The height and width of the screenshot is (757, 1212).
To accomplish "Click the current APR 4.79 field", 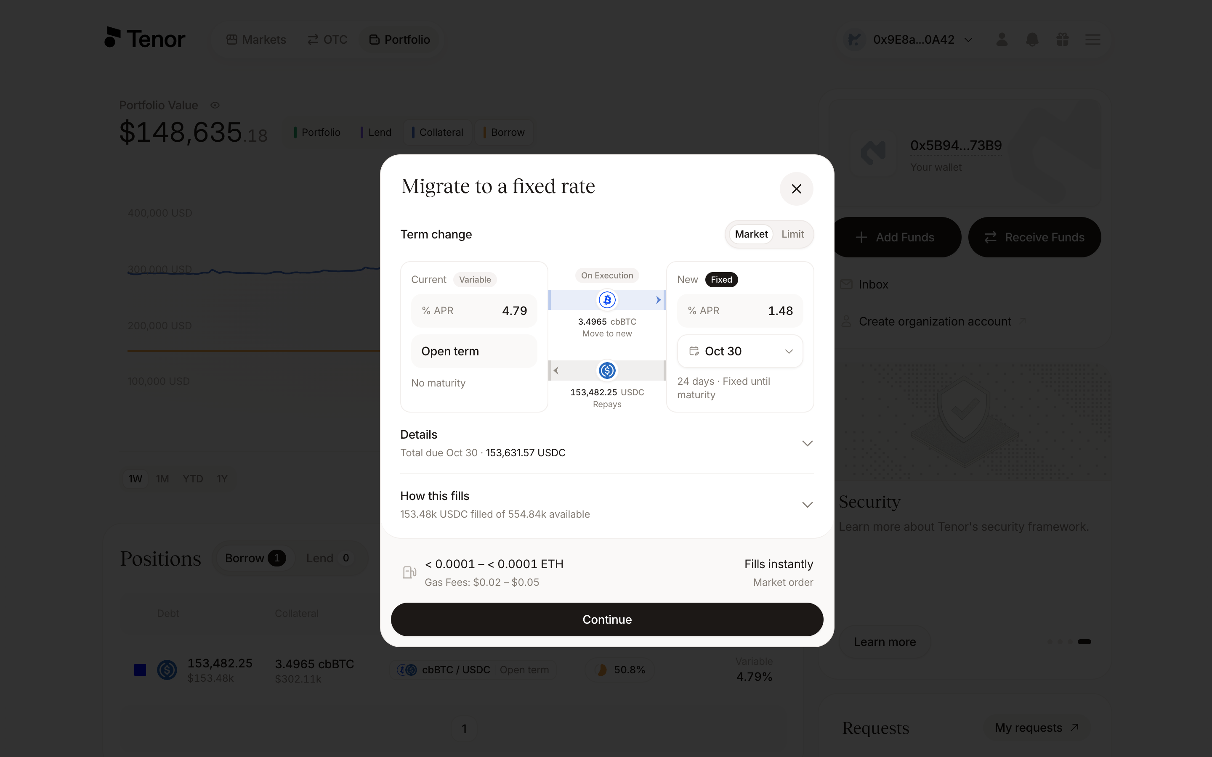I will click(x=474, y=311).
